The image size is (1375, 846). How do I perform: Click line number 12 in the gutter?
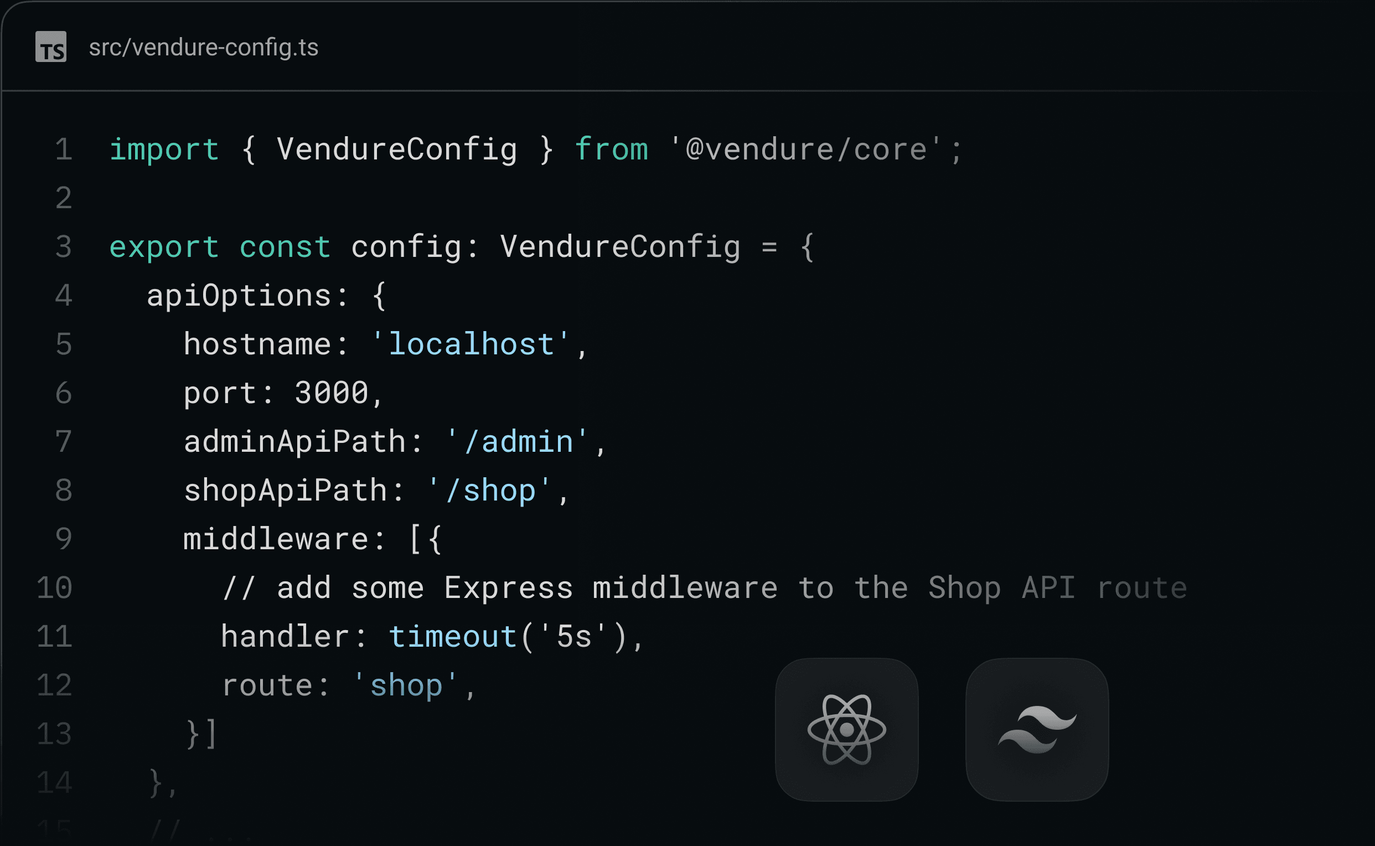(55, 685)
